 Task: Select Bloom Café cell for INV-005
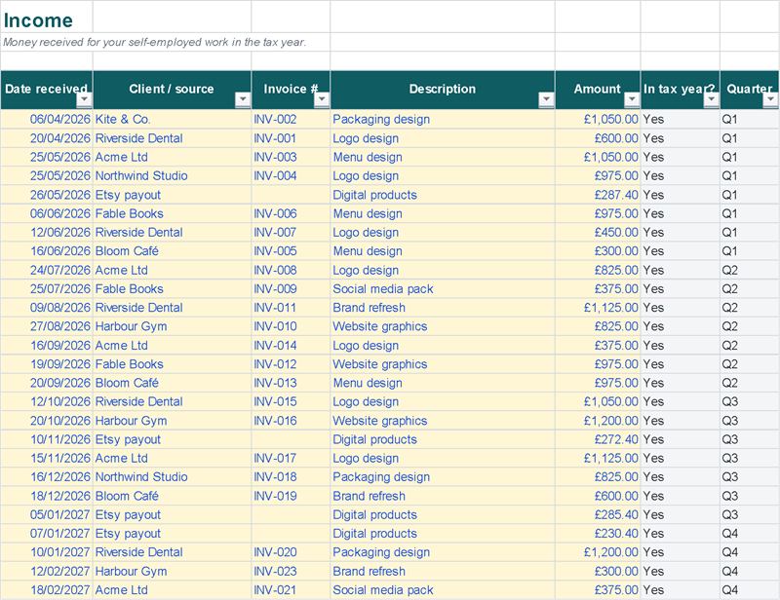(x=172, y=251)
